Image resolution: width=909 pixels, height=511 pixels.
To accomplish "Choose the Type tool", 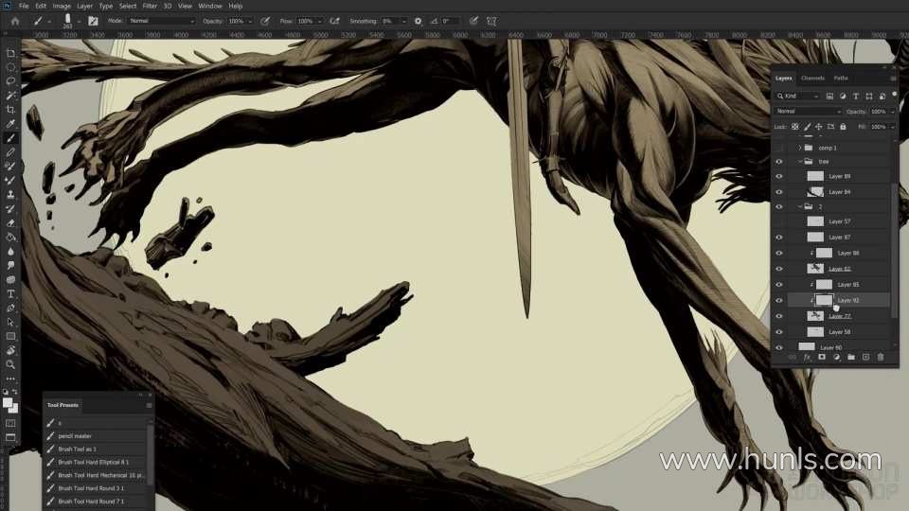I will (11, 293).
